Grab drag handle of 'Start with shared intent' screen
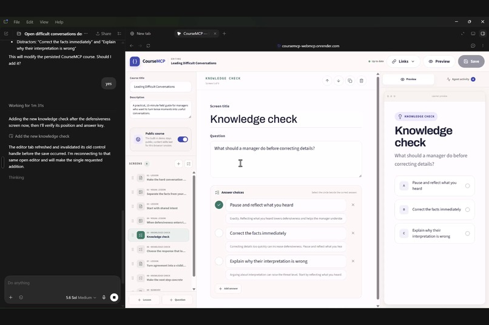This screenshot has height=325, width=489. click(132, 206)
